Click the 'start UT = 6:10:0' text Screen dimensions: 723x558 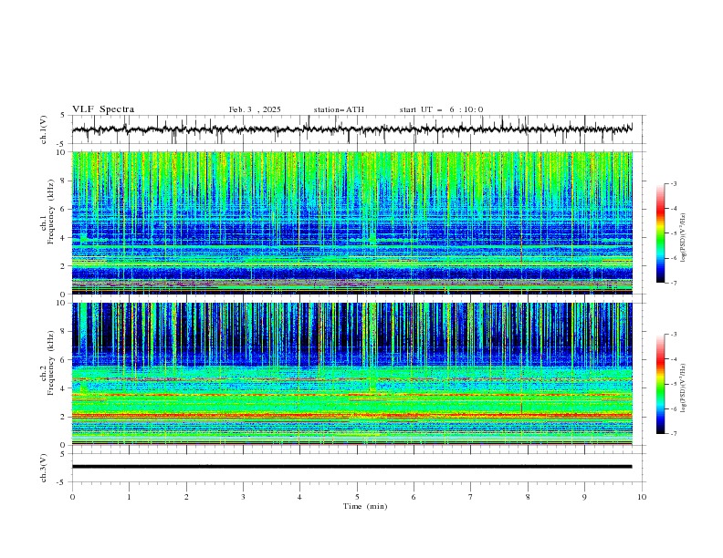(x=441, y=109)
